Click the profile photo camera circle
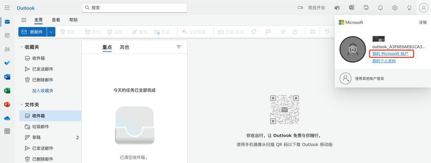Image resolution: width=431 pixels, height=163 pixels. tap(352, 49)
